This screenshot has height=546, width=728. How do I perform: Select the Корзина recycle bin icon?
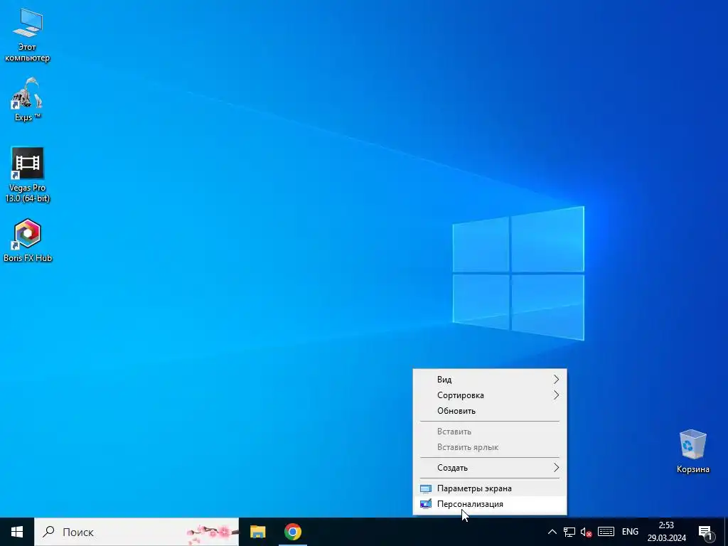pos(692,451)
